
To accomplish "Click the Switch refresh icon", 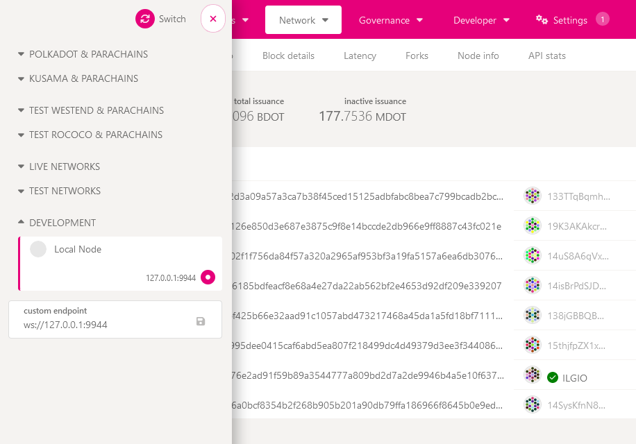I will tap(145, 19).
